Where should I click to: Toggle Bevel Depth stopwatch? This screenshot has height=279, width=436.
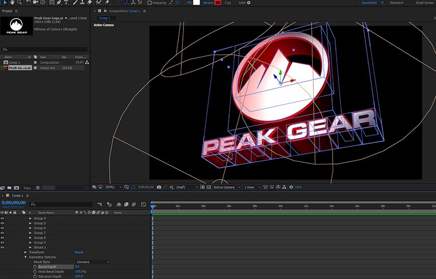click(35, 267)
